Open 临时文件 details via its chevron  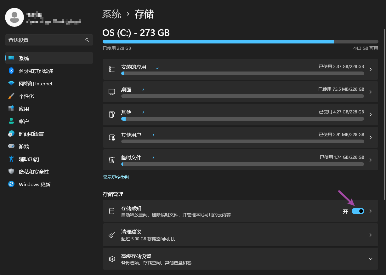[x=371, y=160]
